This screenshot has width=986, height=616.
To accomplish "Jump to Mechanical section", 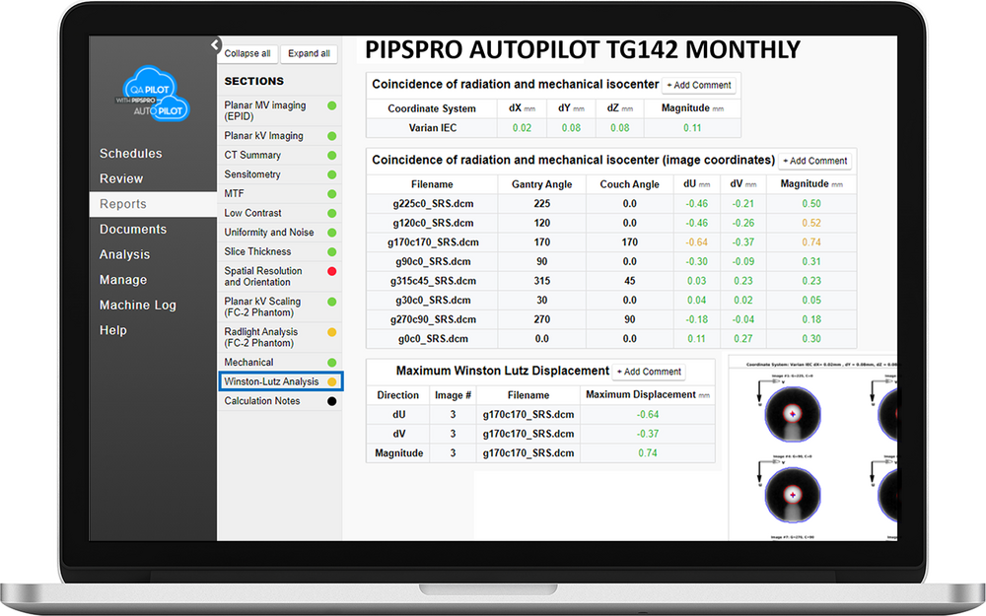I will [249, 363].
